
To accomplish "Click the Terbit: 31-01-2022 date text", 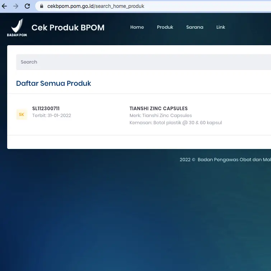I will click(x=52, y=116).
